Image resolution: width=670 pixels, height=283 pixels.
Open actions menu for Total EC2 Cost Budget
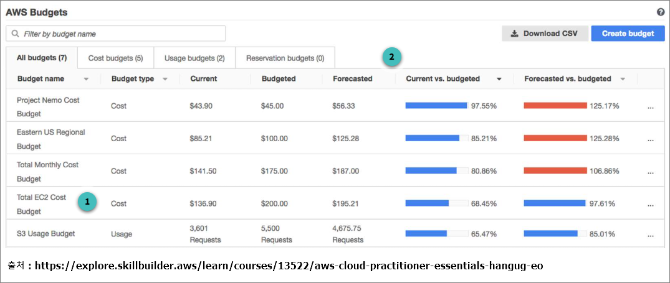click(x=650, y=205)
